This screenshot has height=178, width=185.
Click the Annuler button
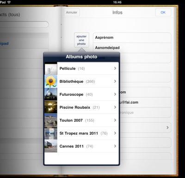coord(72,12)
